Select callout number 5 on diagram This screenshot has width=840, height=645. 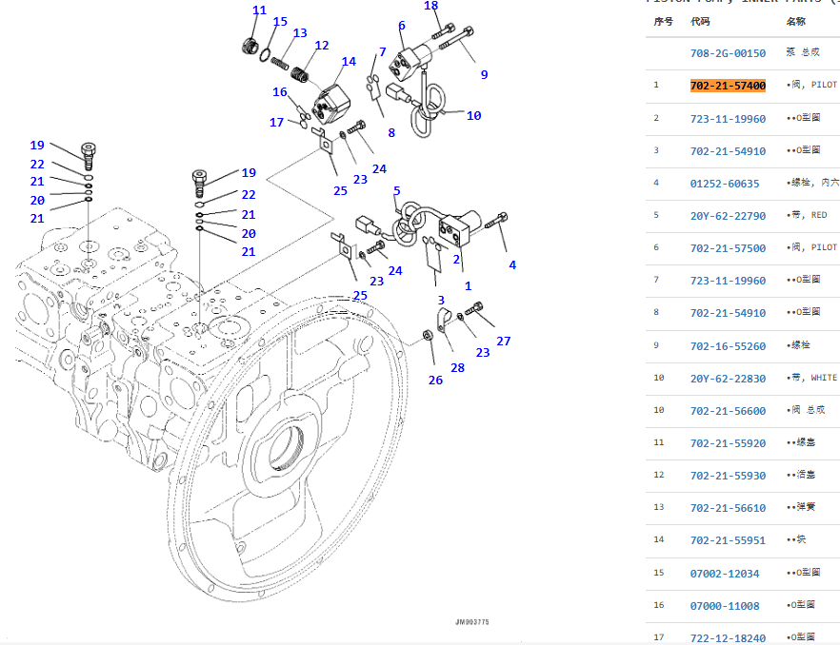396,191
